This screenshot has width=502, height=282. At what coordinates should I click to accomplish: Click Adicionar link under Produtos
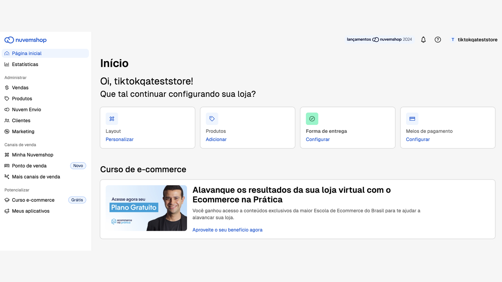click(216, 139)
